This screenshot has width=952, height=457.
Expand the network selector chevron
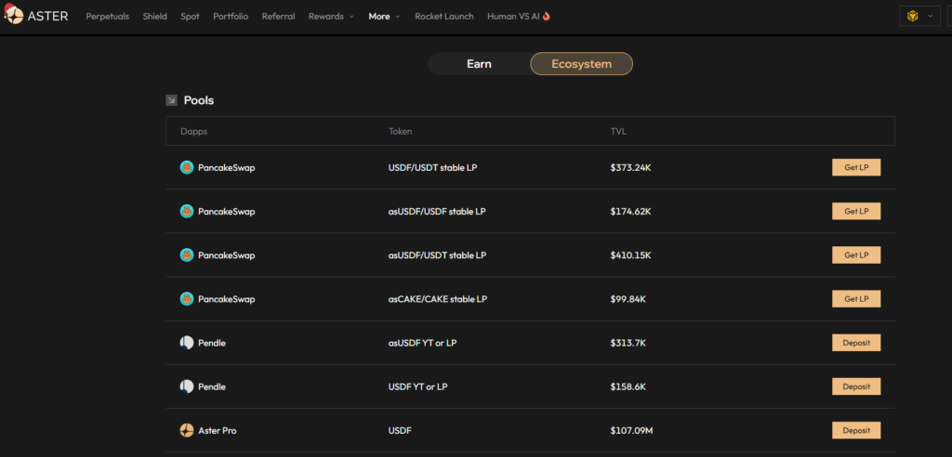point(930,16)
